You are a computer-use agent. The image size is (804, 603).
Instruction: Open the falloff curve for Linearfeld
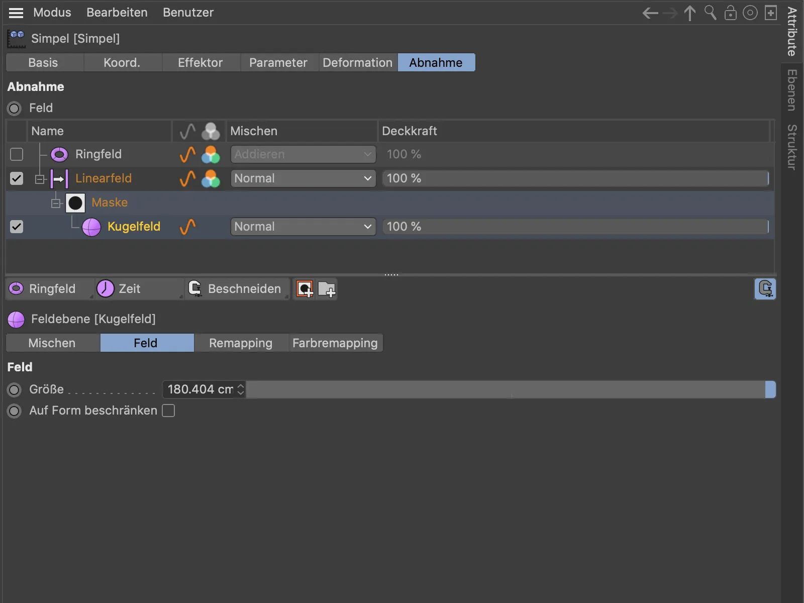tap(186, 178)
